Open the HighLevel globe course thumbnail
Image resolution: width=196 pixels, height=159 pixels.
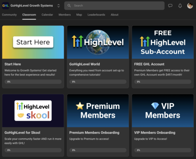tap(98, 42)
